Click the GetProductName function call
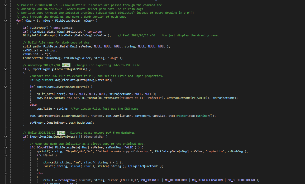This screenshot has height=184, width=305. (x=179, y=98)
